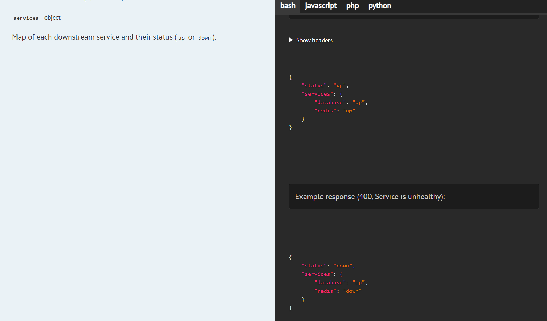
Task: Click the object type label beside services
Action: click(52, 18)
